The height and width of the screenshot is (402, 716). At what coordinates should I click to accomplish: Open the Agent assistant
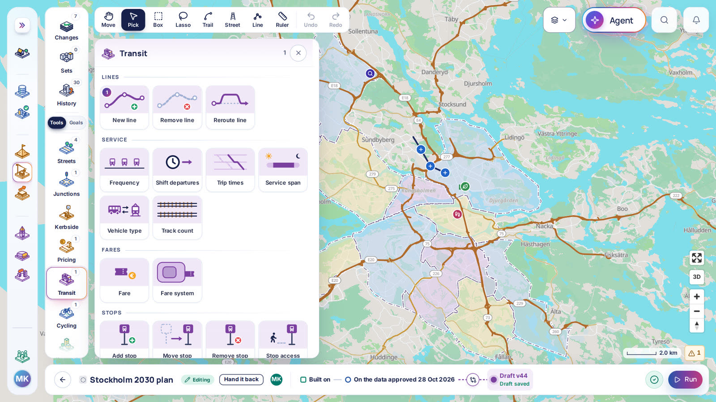coord(614,20)
